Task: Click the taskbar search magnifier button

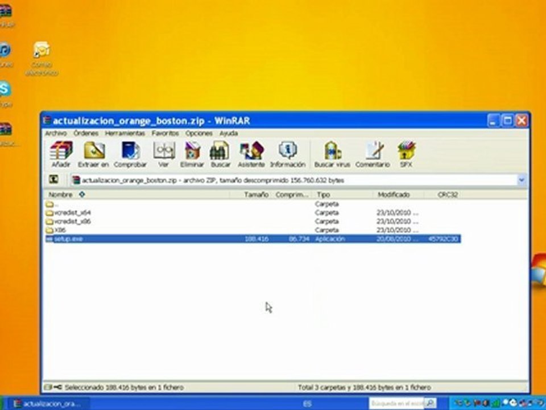Action: pyautogui.click(x=431, y=404)
